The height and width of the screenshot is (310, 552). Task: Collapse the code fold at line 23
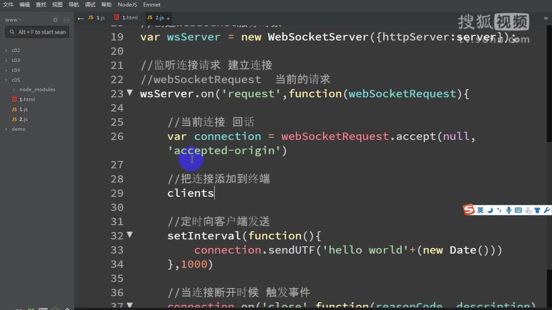129,93
